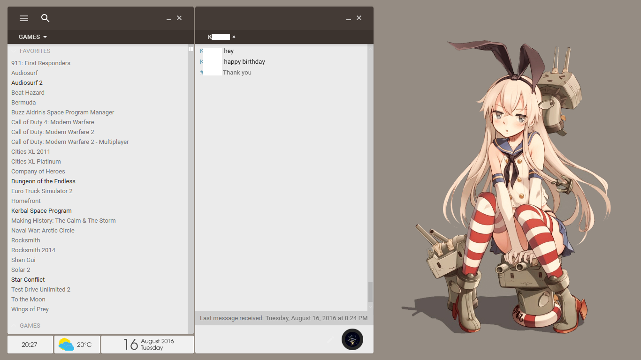Select Cities XL Platinum
Image resolution: width=641 pixels, height=360 pixels.
pos(36,162)
